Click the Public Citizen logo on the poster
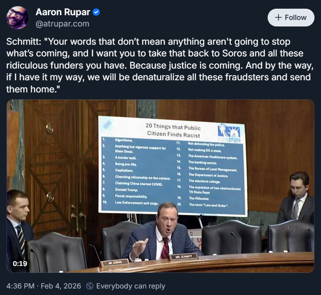321x295 pixels. [x=231, y=132]
